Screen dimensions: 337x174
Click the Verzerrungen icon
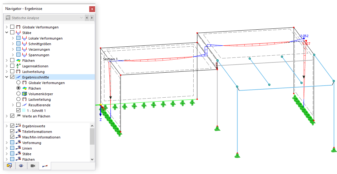[x=24, y=49]
